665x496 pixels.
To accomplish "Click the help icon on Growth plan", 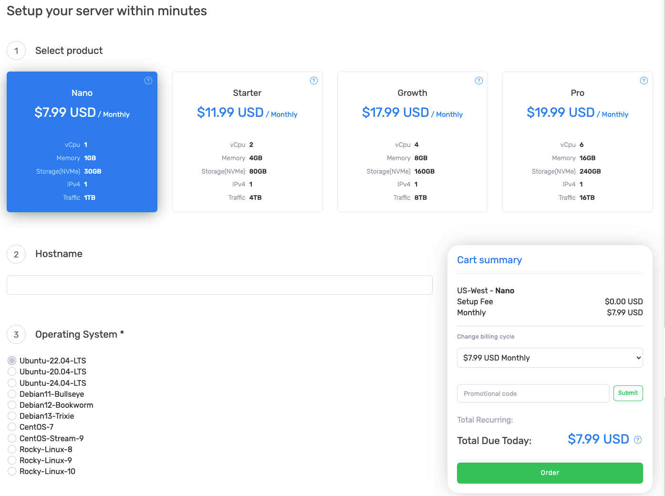I will (x=479, y=81).
